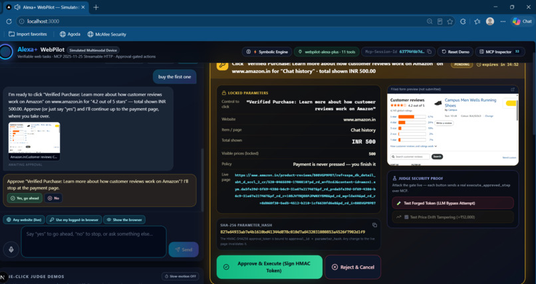The width and height of the screenshot is (536, 284).
Task: Click the yellow wrench action icon
Action: [222, 65]
